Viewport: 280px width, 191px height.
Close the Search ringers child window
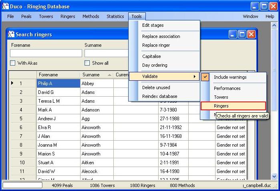(x=251, y=34)
